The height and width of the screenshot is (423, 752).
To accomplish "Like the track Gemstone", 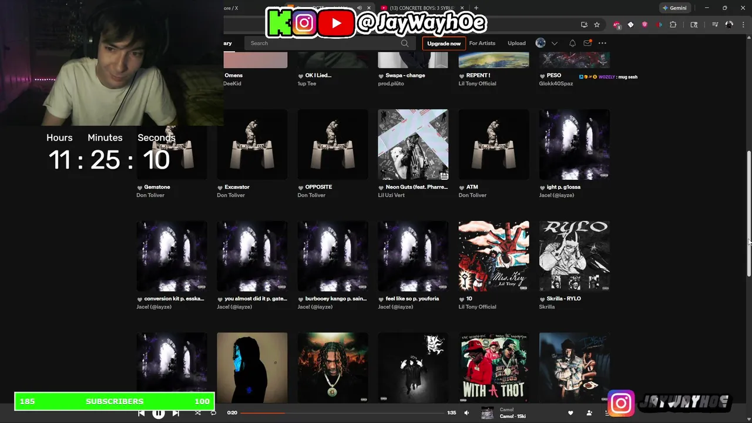I will tap(140, 187).
